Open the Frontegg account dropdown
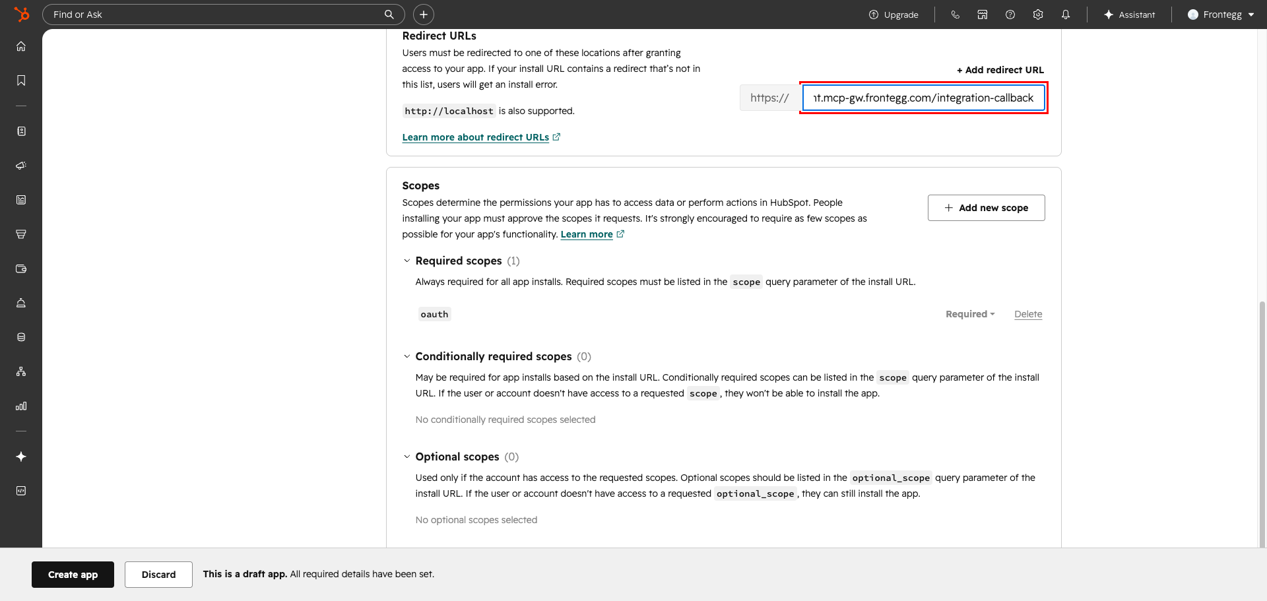This screenshot has width=1267, height=601. (1221, 15)
